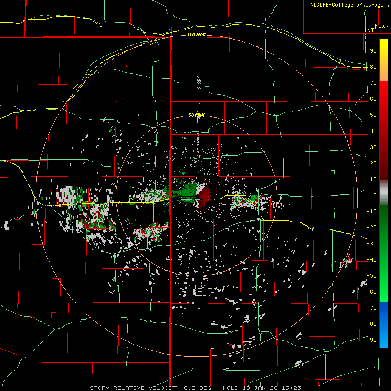This screenshot has height=391, width=391.
Task: Click the -50 value on velocity scale
Action: (x=371, y=276)
